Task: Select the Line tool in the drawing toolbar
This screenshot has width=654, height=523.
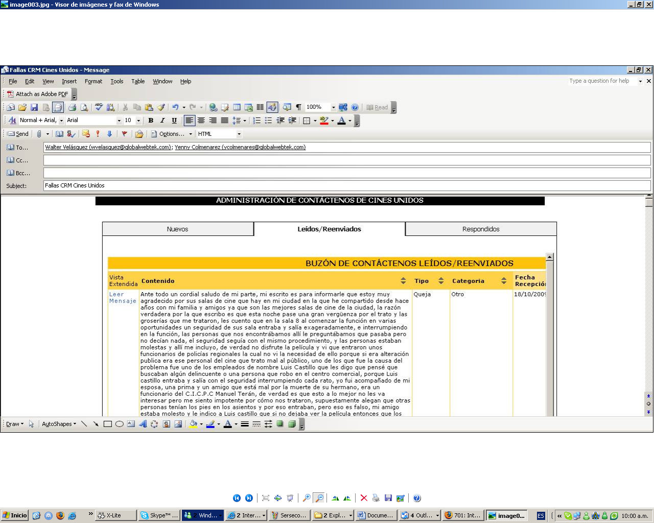Action: point(84,424)
